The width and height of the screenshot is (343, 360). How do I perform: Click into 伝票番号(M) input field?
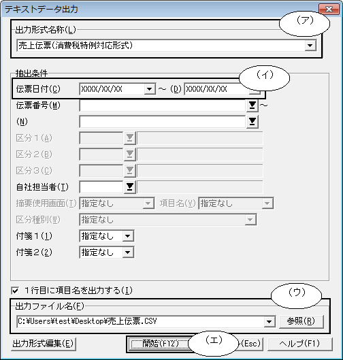tap(163, 105)
